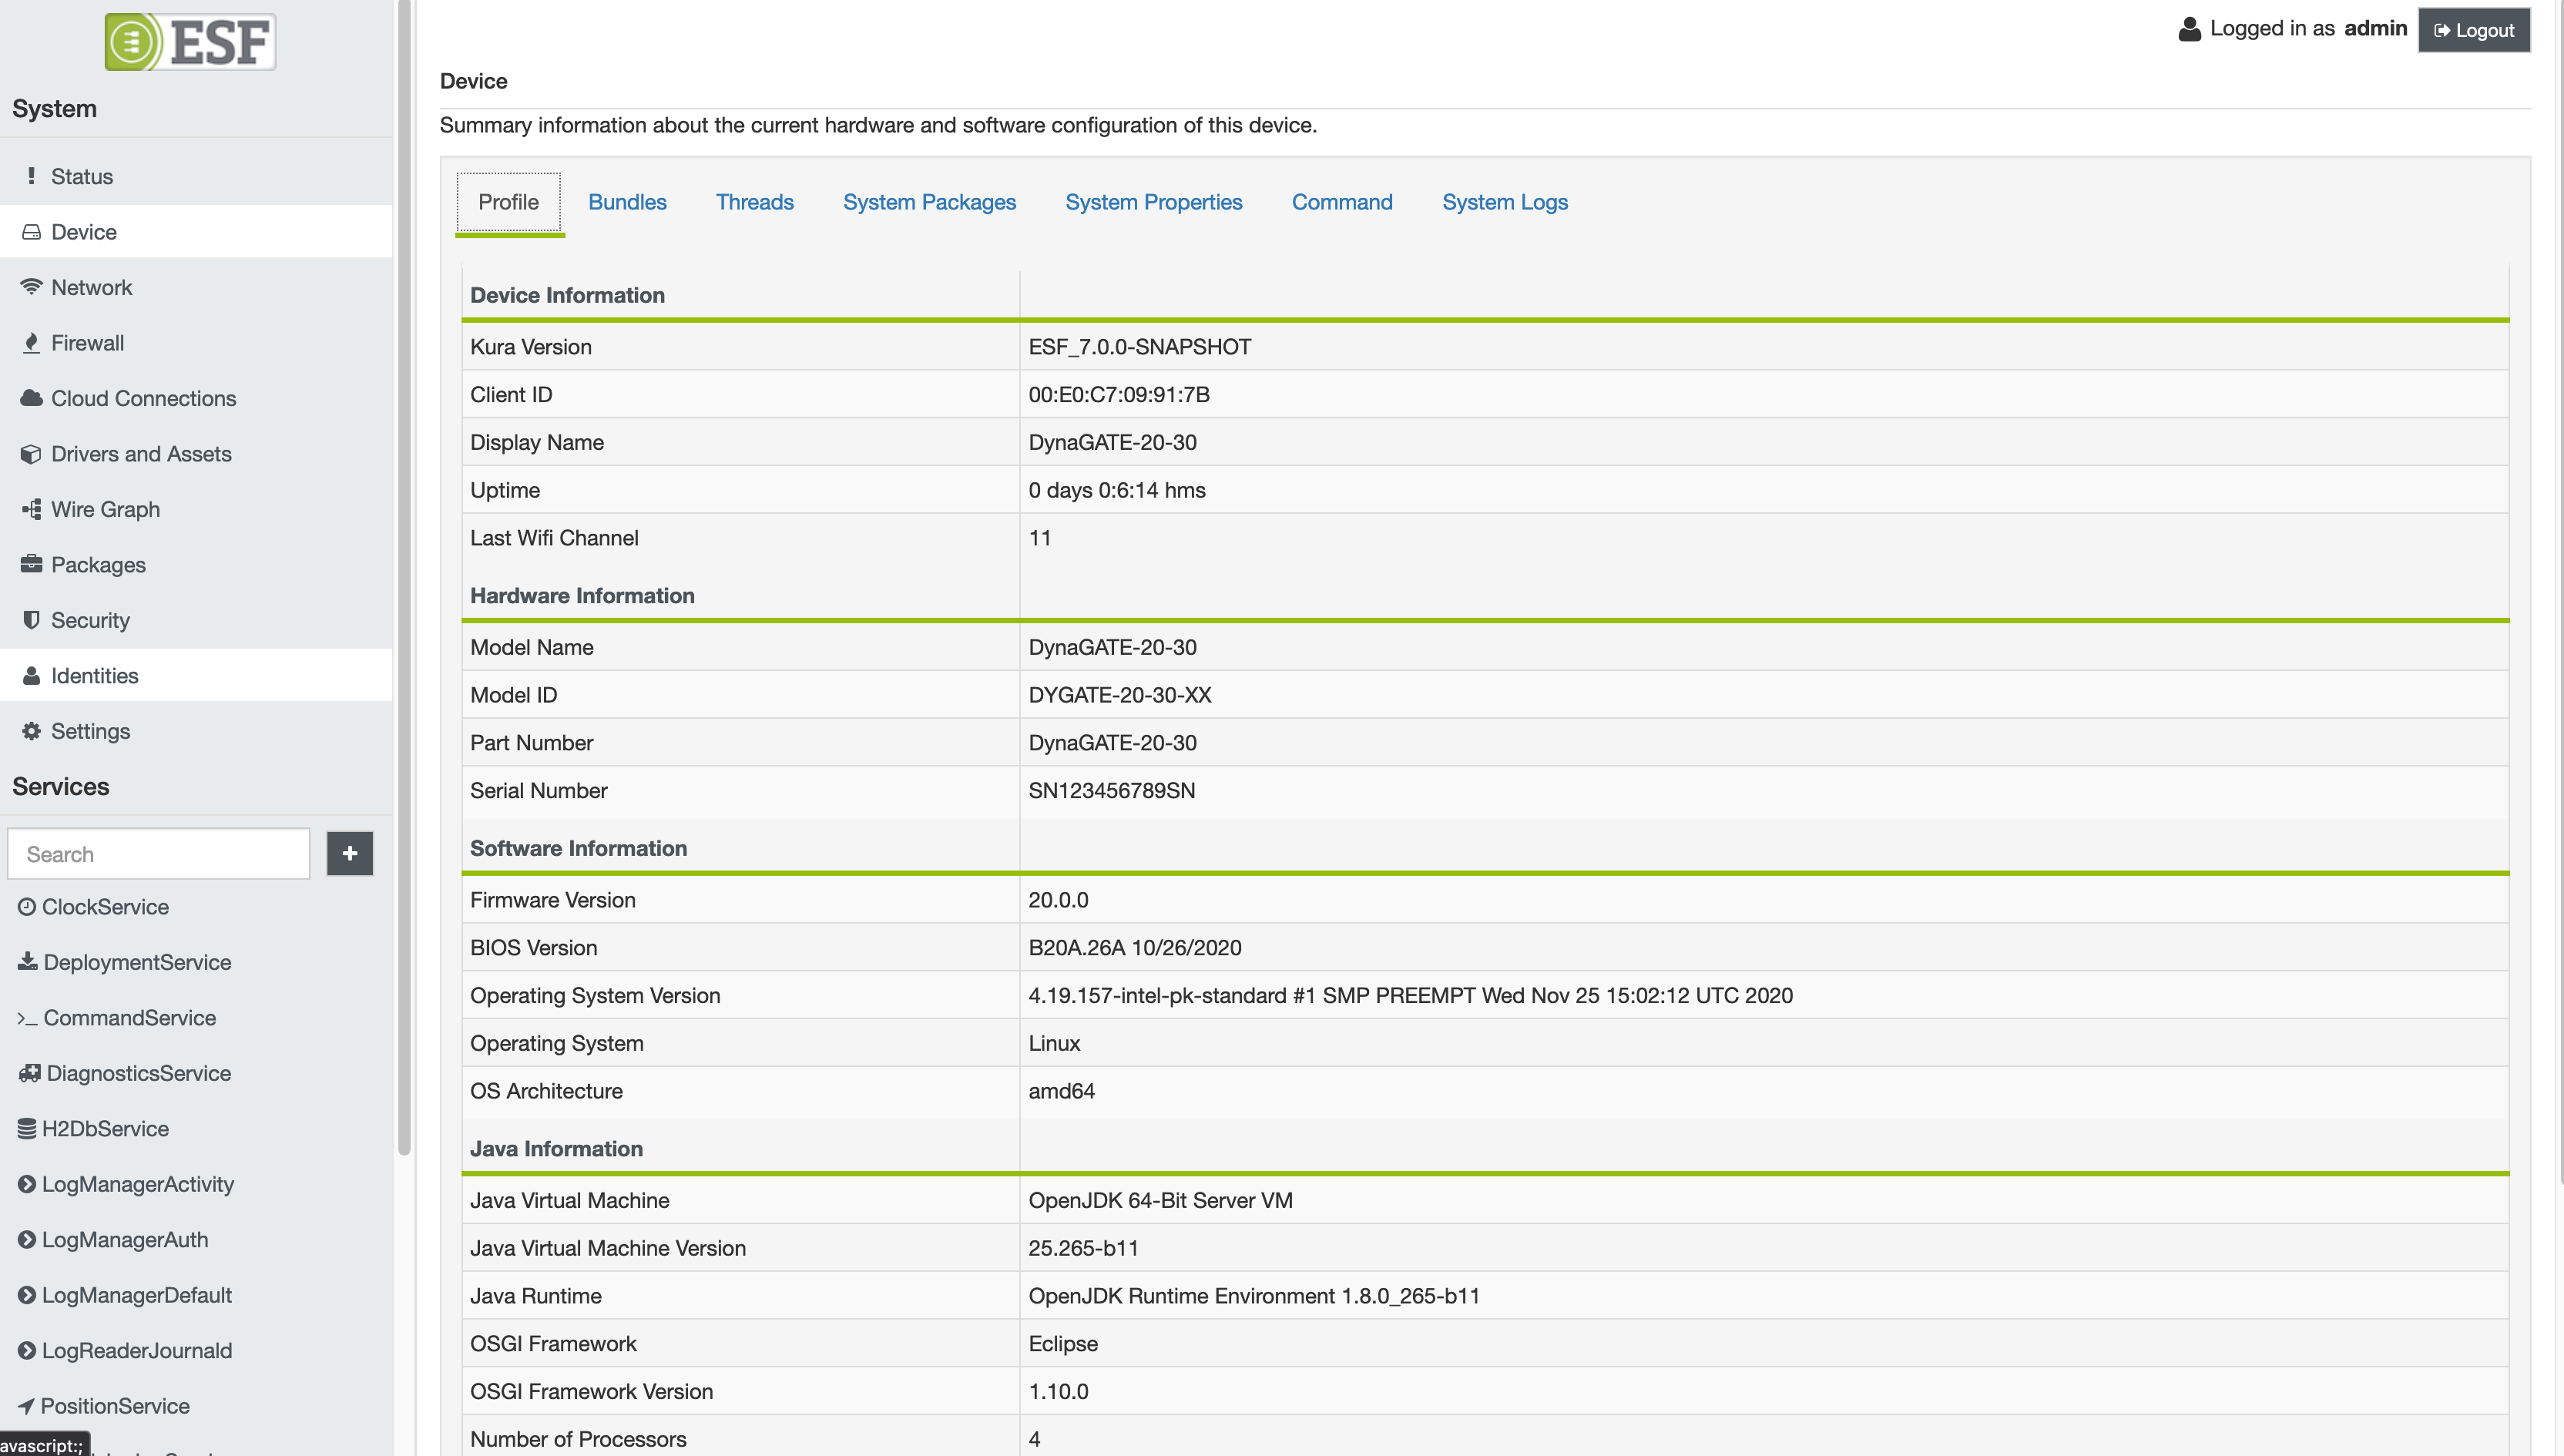The image size is (2564, 1456).
Task: Click the Drivers and Assets cube icon
Action: [x=32, y=454]
